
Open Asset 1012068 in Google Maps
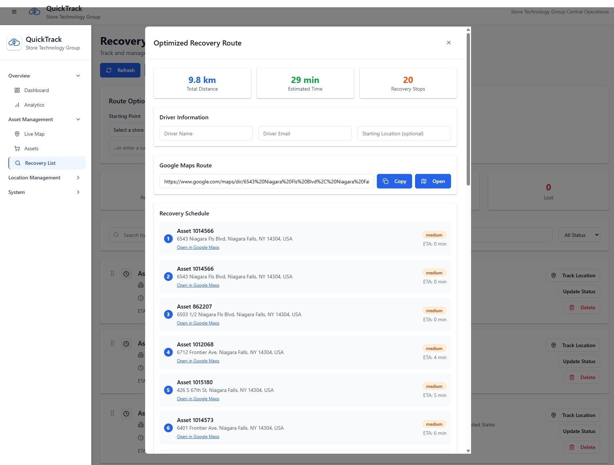(x=198, y=361)
